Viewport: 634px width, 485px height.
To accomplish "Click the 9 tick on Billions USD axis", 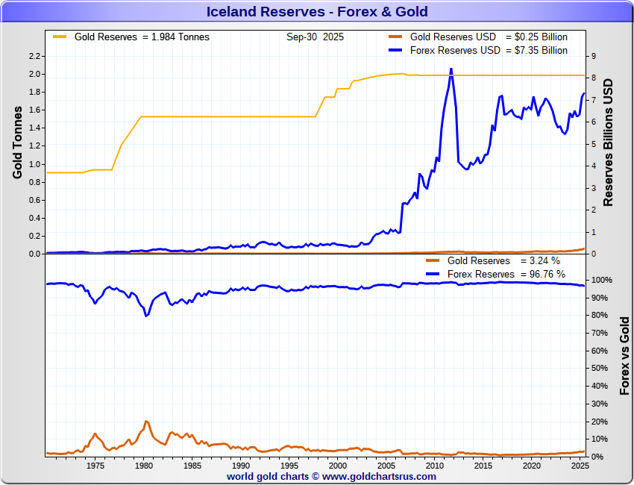I will 594,56.
